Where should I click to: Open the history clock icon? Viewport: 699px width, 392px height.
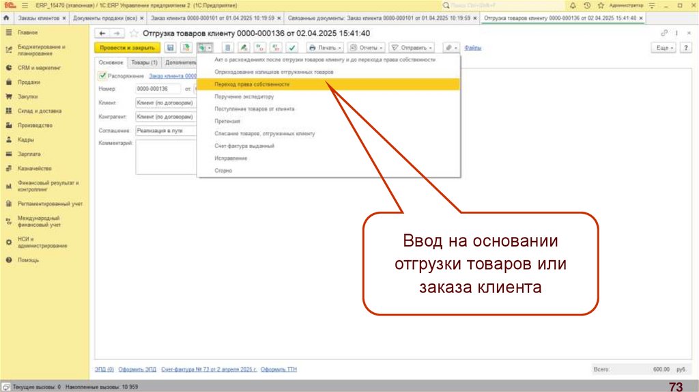(x=586, y=5)
